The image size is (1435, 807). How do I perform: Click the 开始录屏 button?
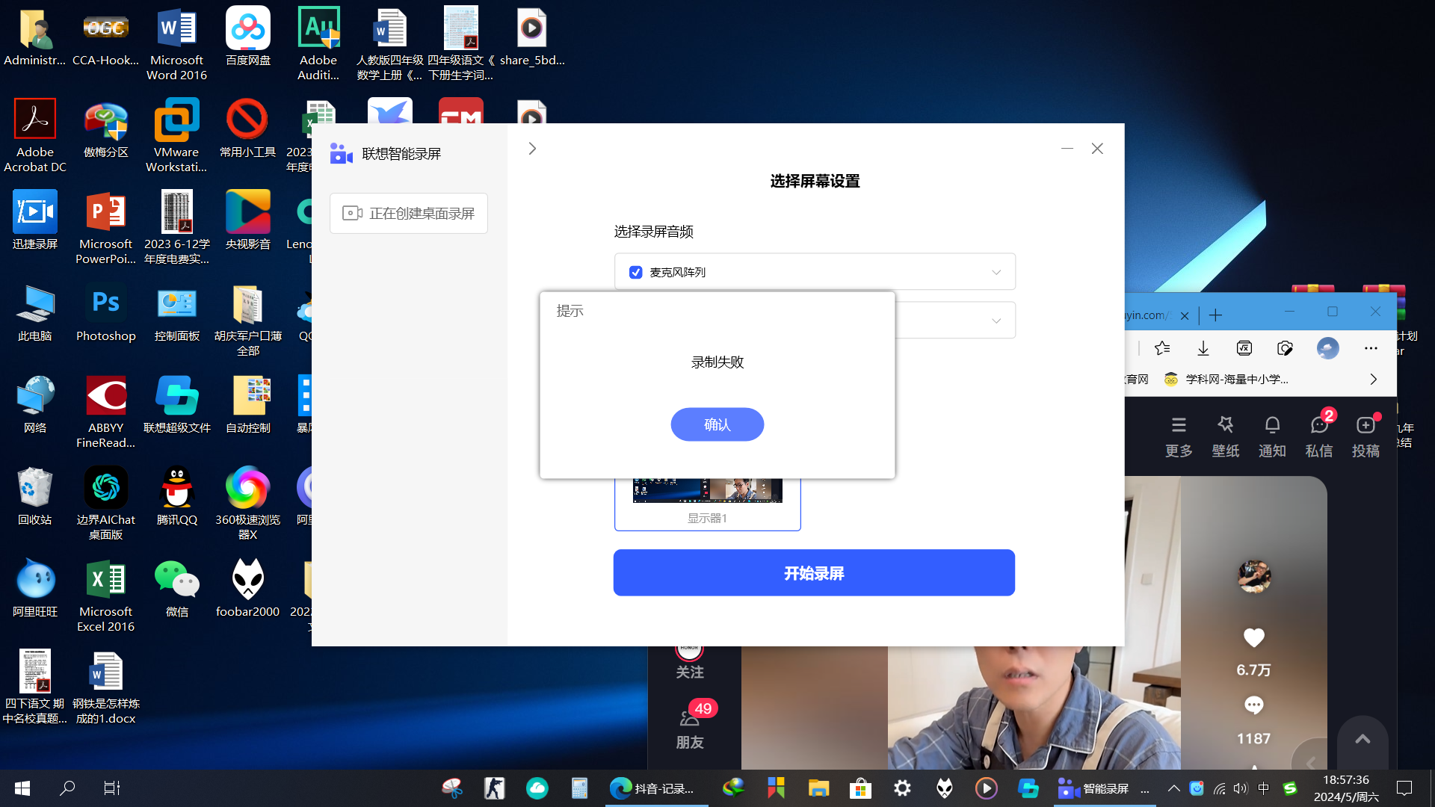click(x=814, y=573)
